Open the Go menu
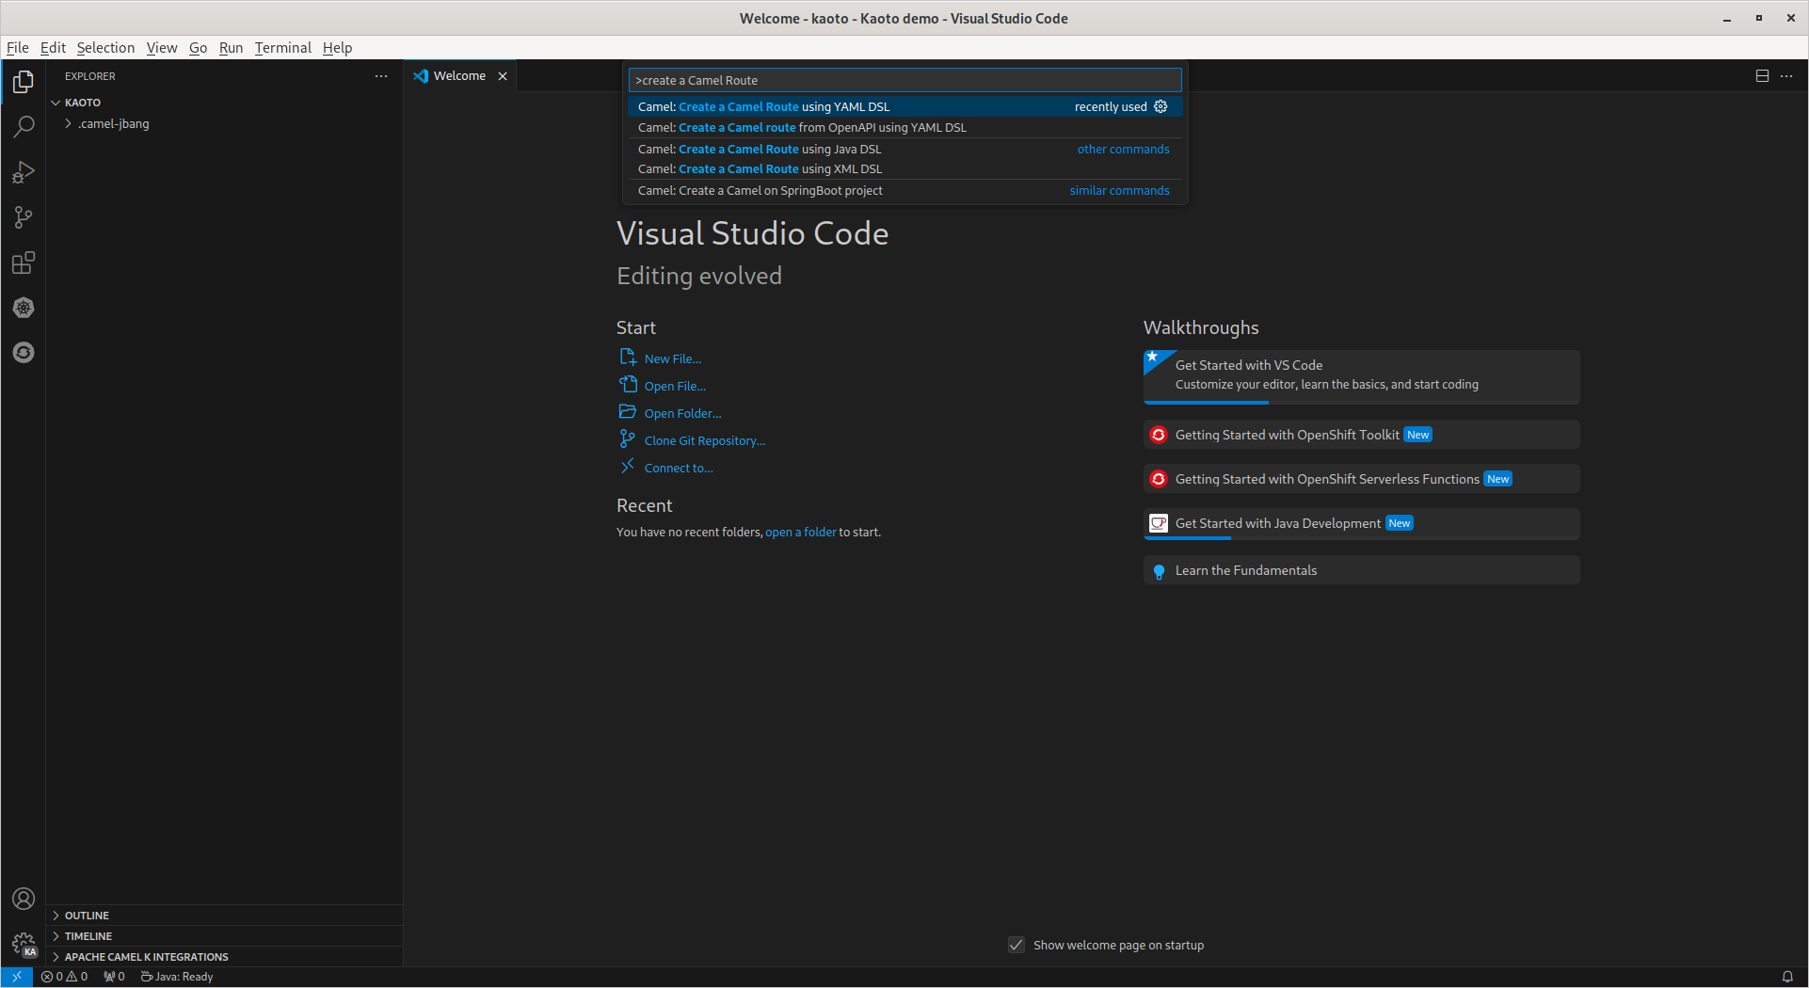Viewport: 1809px width, 988px height. (198, 47)
